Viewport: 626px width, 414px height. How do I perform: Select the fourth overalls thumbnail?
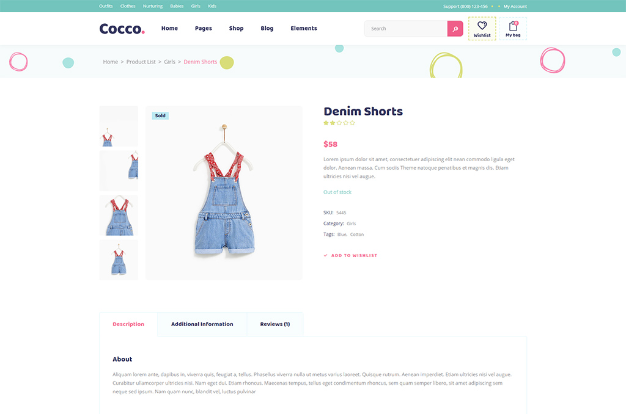click(119, 260)
